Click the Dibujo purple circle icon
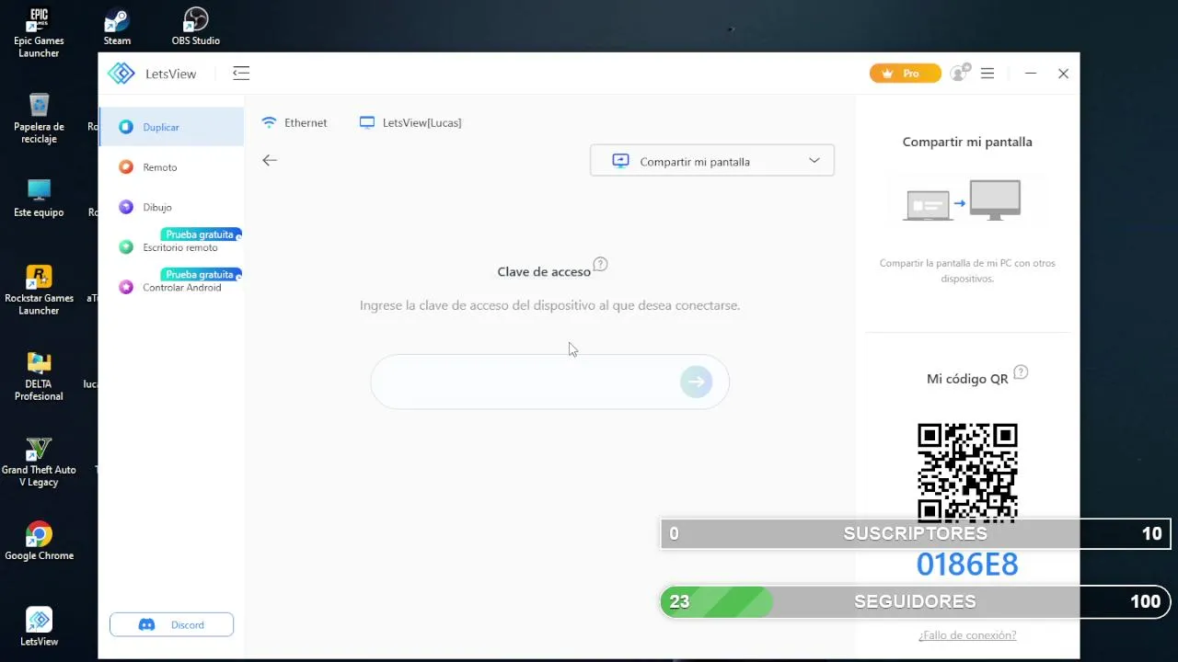This screenshot has height=662, width=1178. click(126, 207)
